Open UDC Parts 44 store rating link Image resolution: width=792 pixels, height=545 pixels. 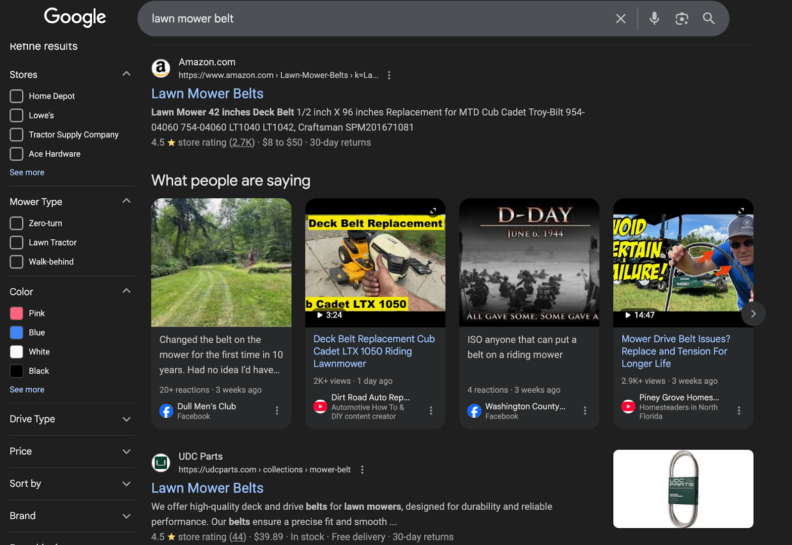(238, 537)
